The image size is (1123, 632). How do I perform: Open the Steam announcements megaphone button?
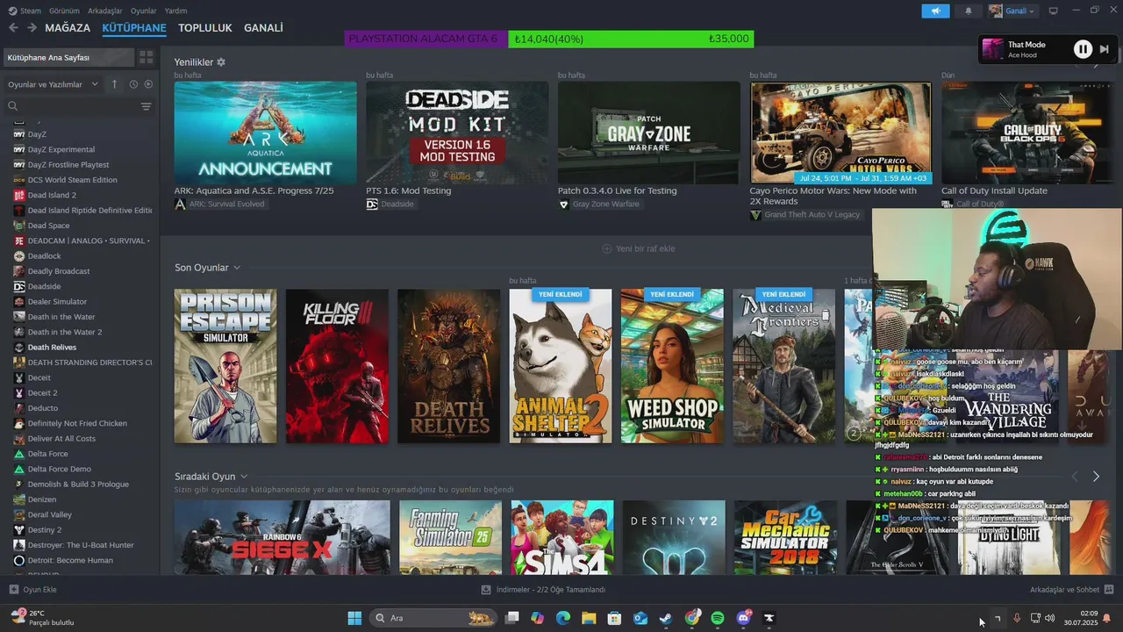pyautogui.click(x=935, y=11)
